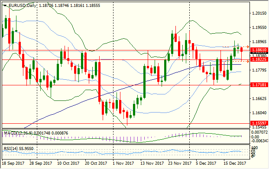Select the red 1.15597 price label
Screen dimensions: 269x169
(x=259, y=123)
